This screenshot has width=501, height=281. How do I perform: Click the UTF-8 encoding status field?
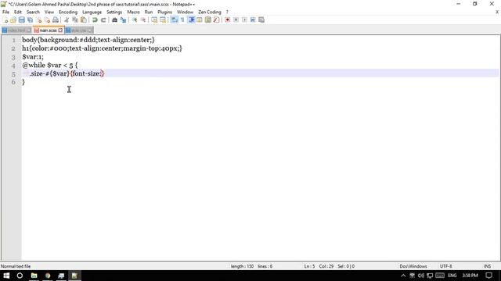tap(446, 266)
